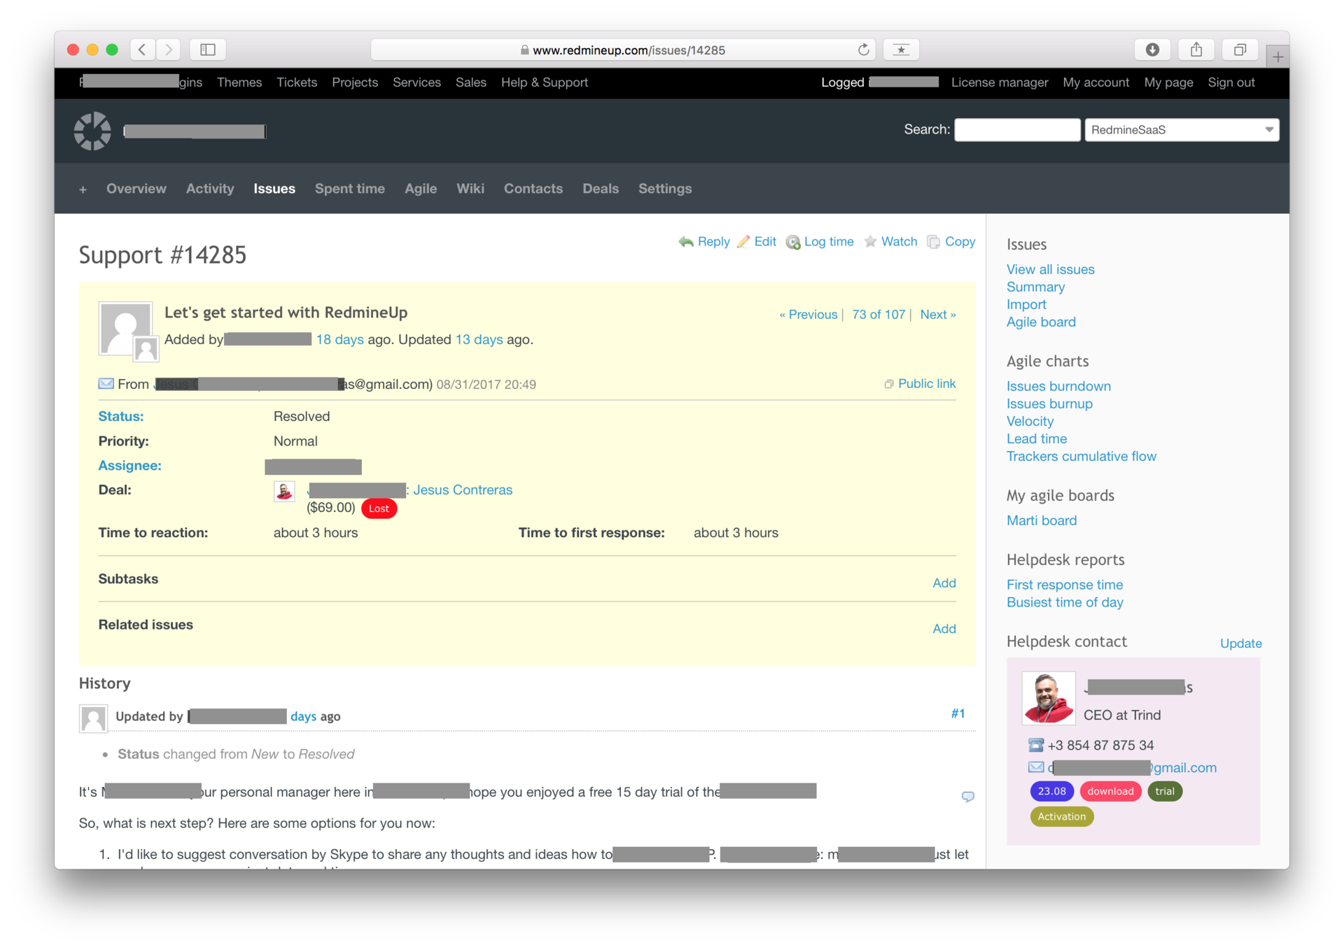Reload the page in Safari
Image resolution: width=1344 pixels, height=947 pixels.
[863, 50]
